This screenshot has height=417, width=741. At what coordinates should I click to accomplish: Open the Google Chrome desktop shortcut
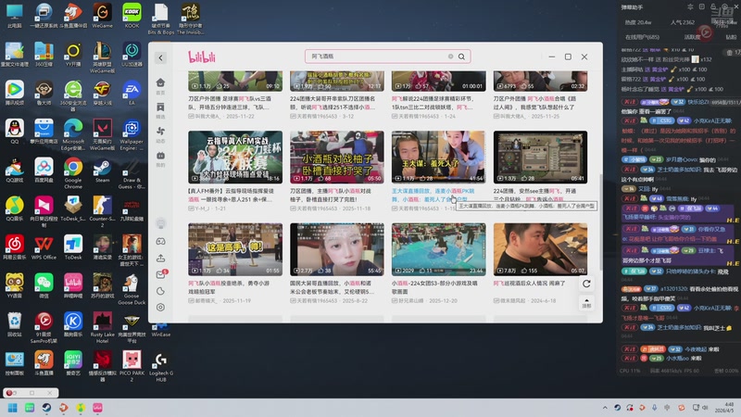point(73,174)
